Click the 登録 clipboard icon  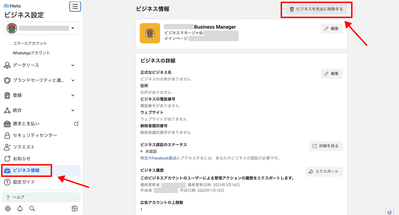click(x=7, y=95)
